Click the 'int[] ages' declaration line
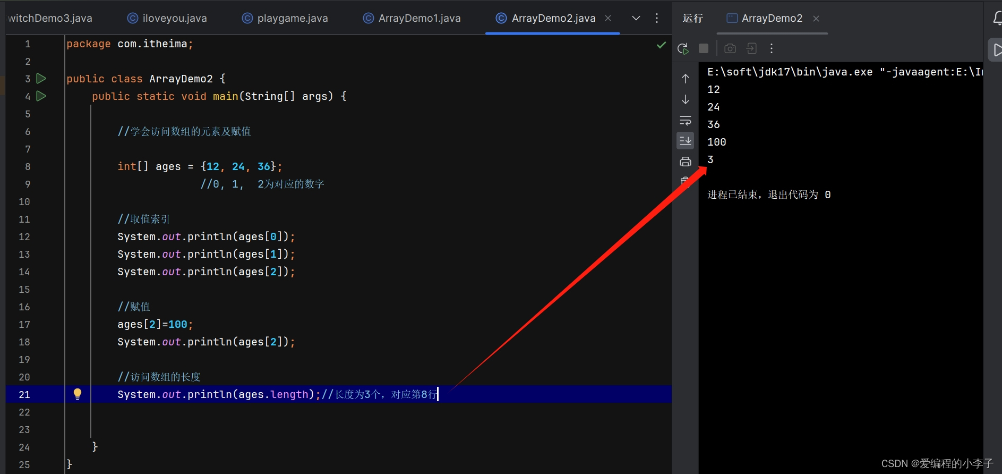 (200, 166)
